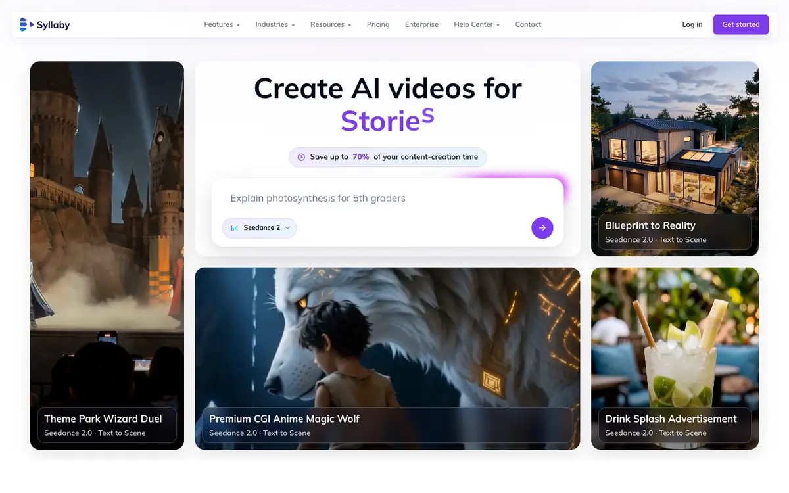Click the clock icon beside Save up to
Screen dimensions: 789x493
[x=301, y=157]
